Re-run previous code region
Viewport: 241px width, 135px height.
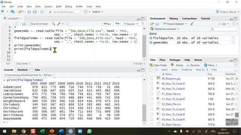[x=117, y=24]
